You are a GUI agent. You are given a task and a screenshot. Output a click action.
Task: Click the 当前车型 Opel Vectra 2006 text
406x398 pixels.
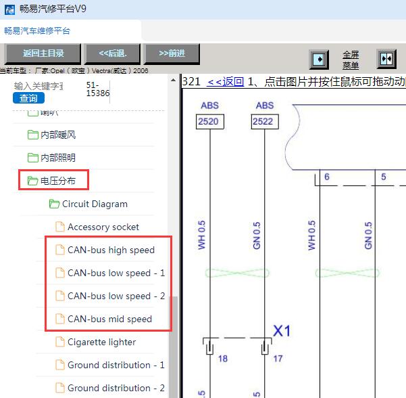(74, 70)
